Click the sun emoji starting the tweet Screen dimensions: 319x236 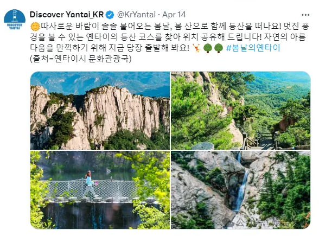(35, 26)
